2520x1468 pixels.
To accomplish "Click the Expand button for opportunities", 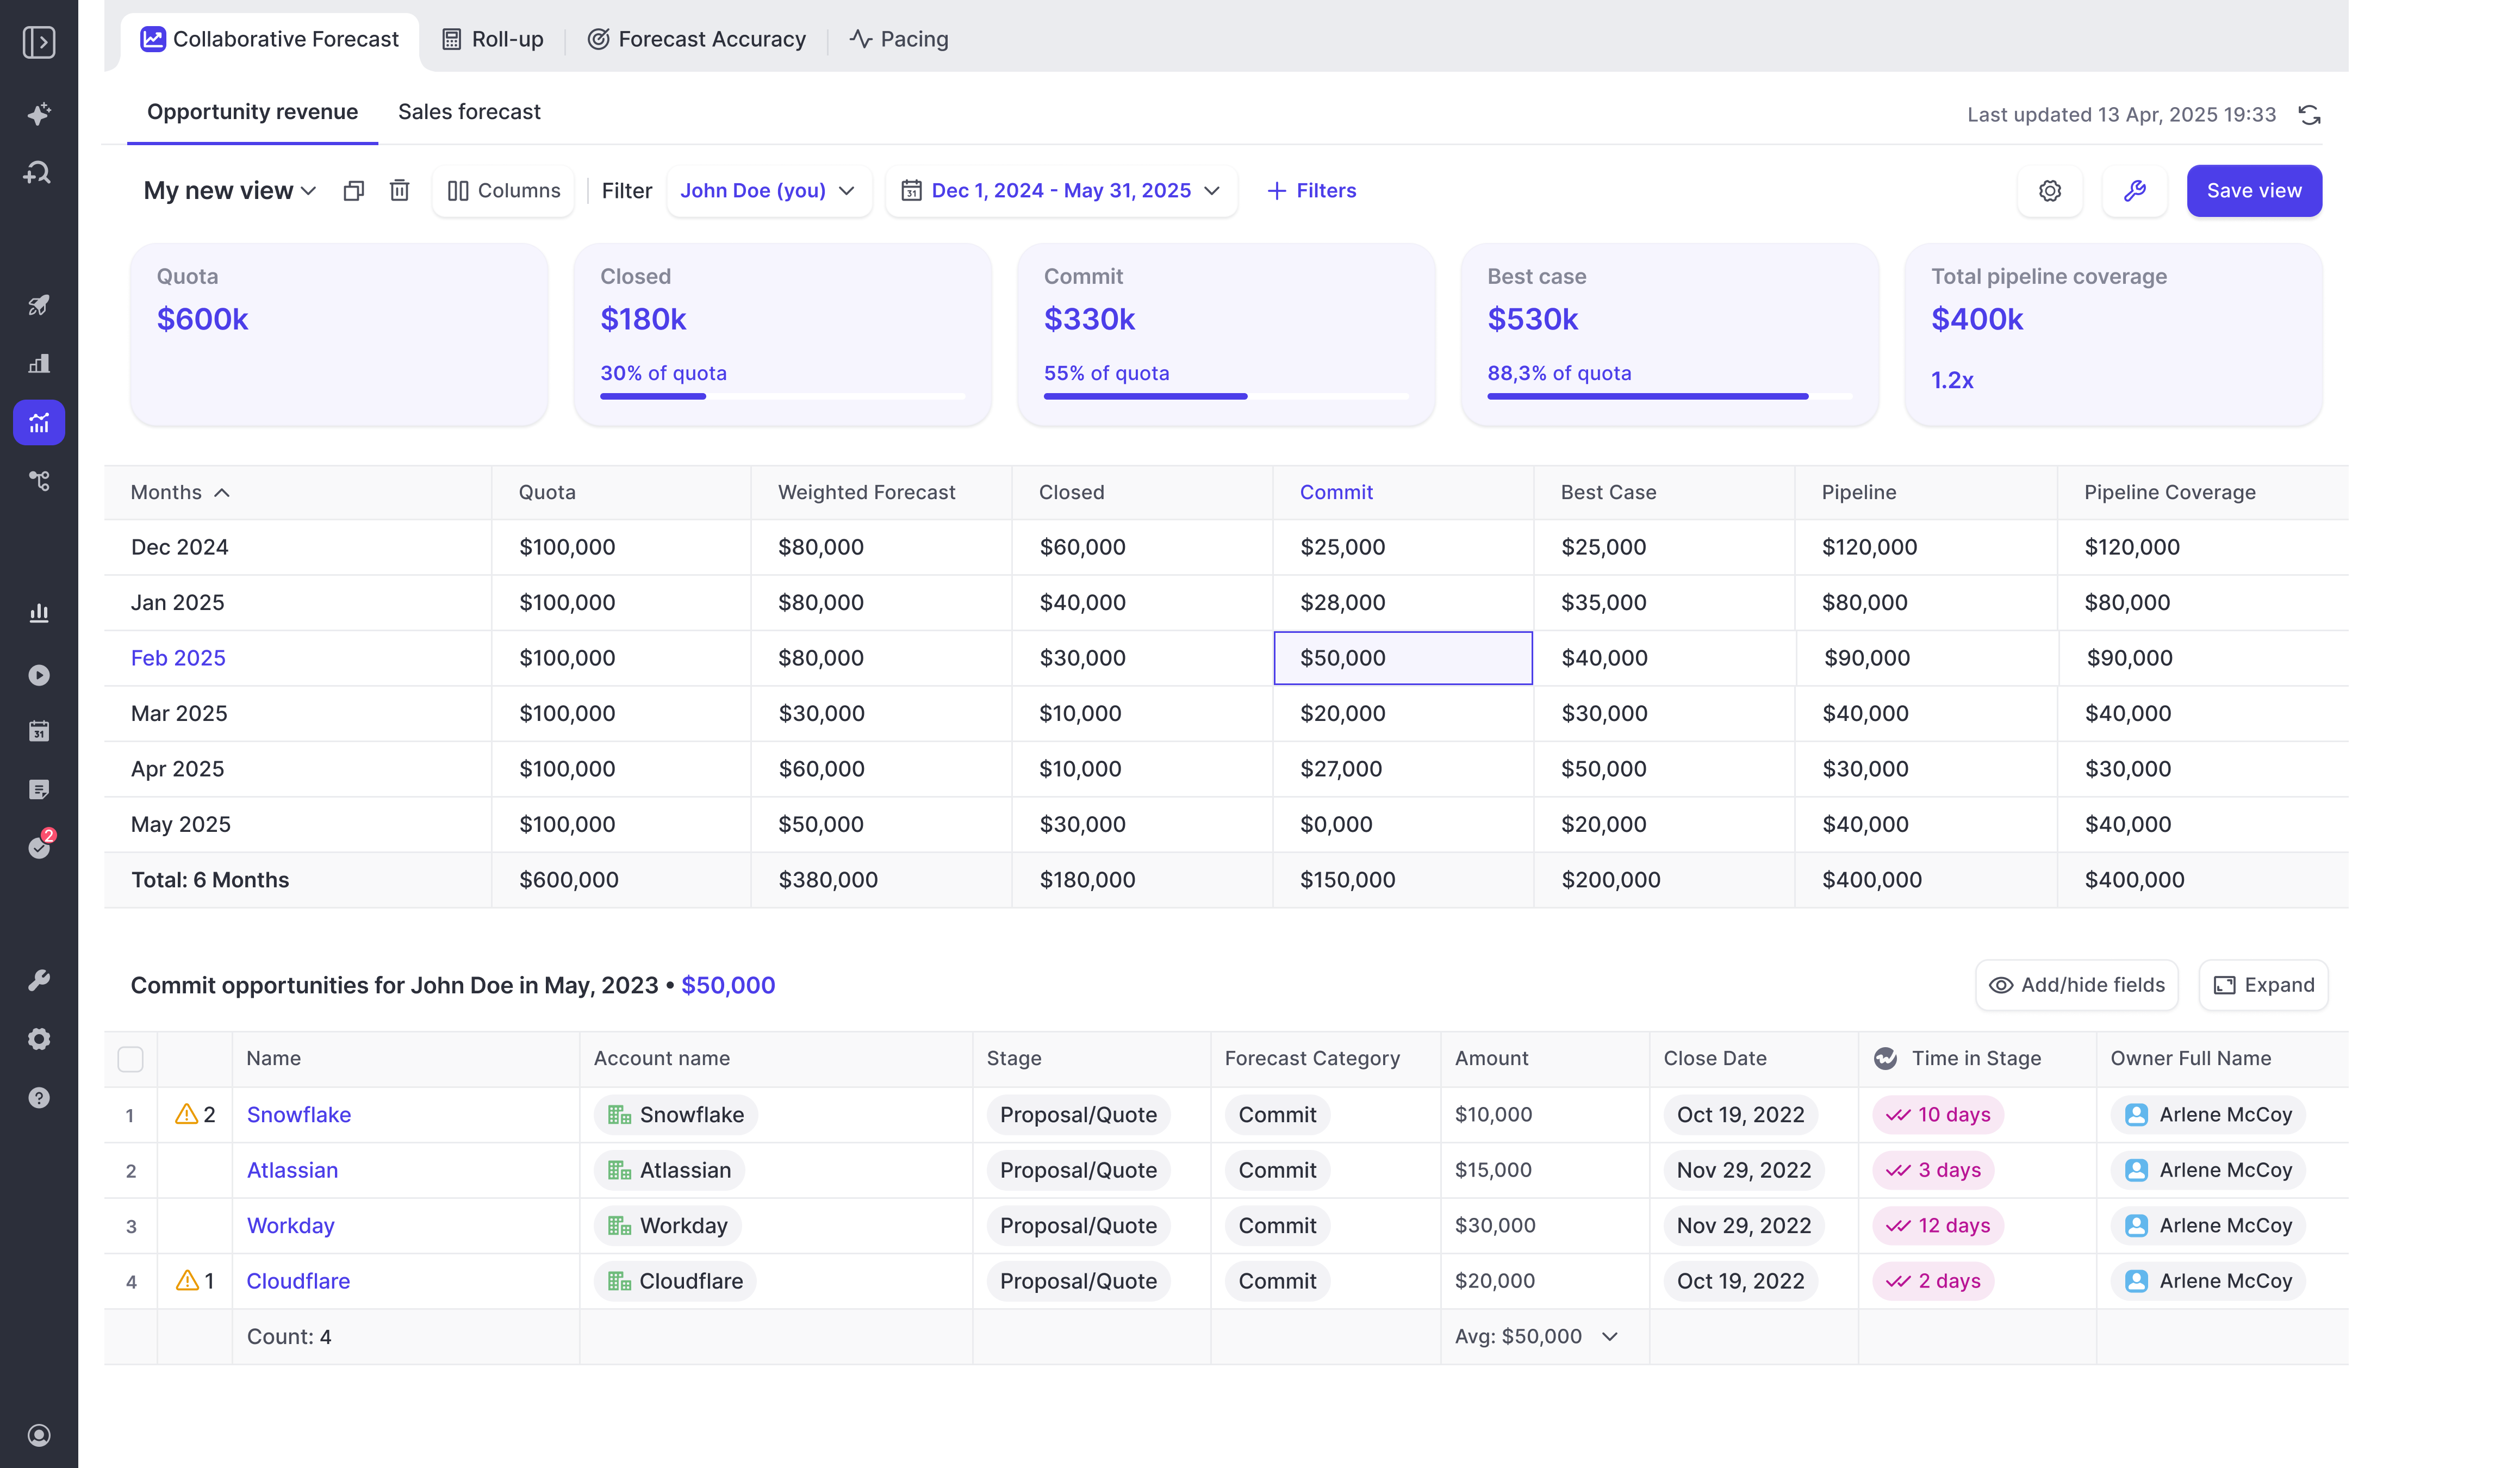I will 2263,985.
